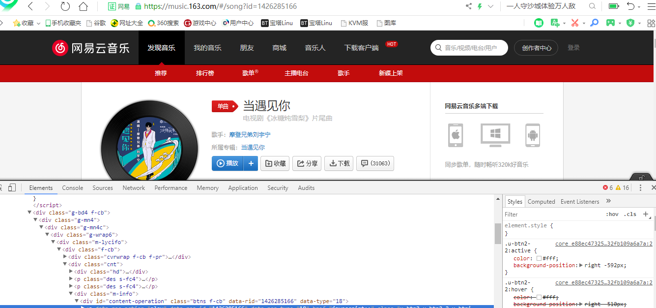Screen dimensions: 656x308
Task: Select the Computed tab in styles pane
Action: pos(541,202)
